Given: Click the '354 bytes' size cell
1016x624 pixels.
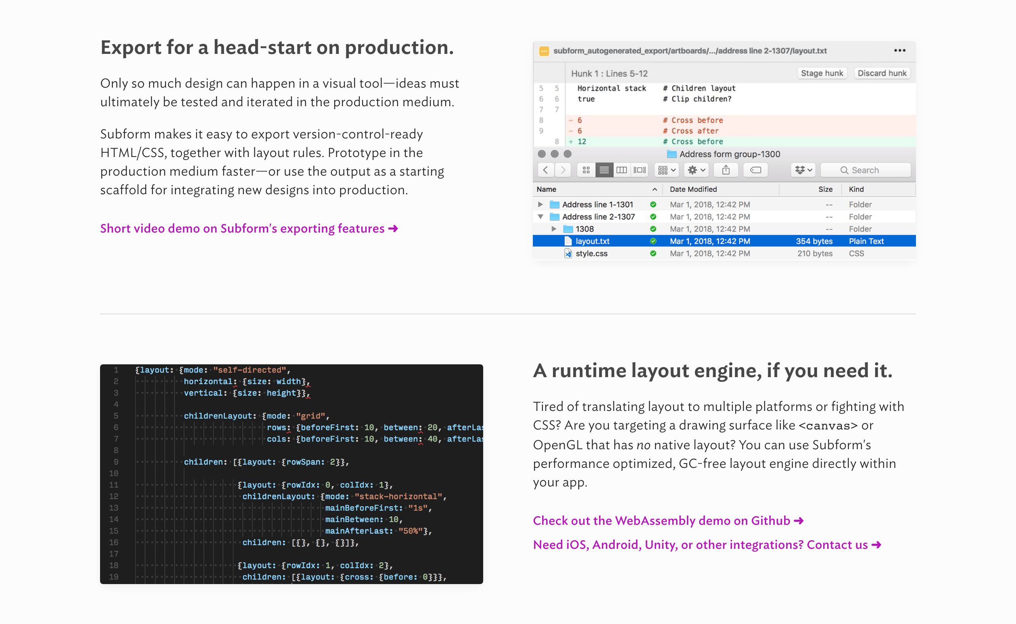Looking at the screenshot, I should point(814,241).
